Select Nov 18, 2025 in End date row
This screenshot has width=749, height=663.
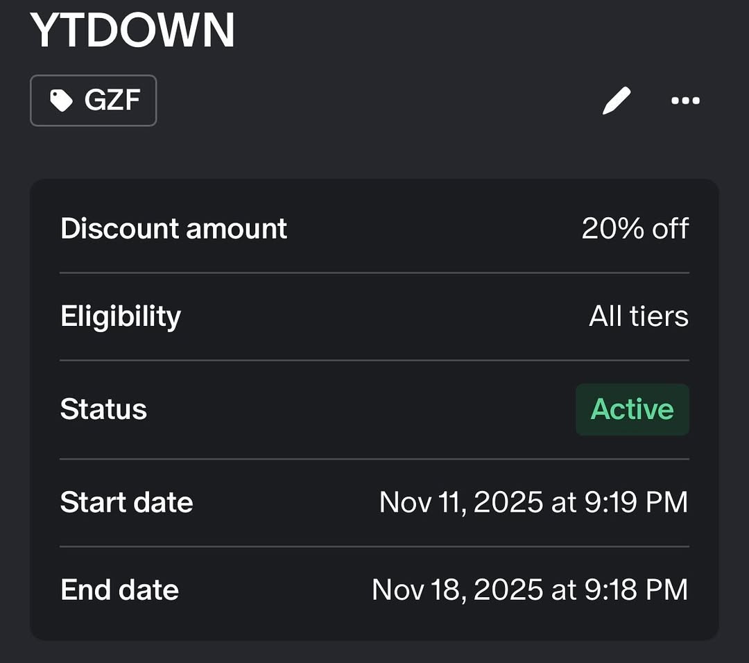(458, 590)
